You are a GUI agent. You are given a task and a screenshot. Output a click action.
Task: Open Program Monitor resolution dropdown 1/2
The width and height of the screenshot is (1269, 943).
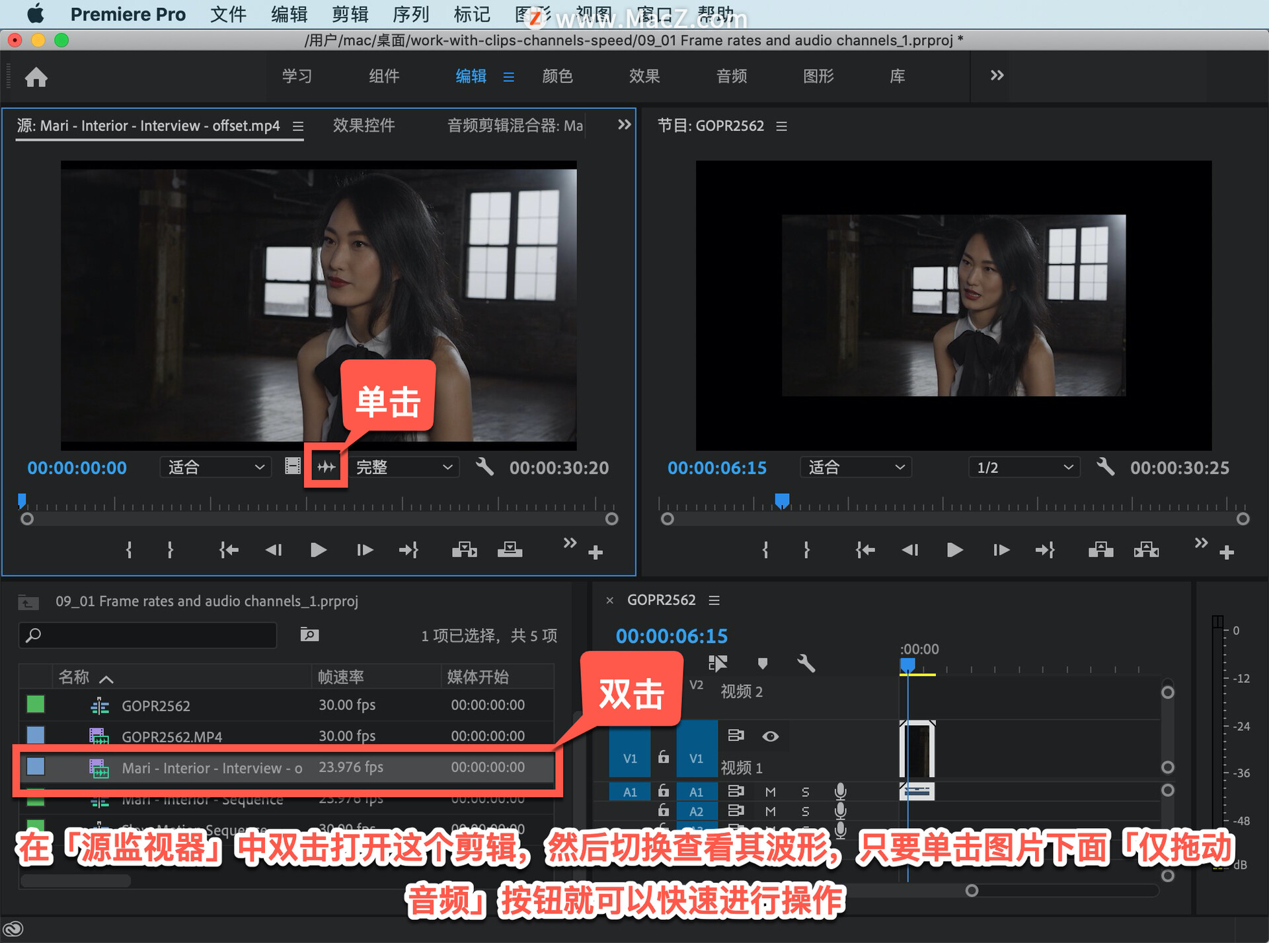tap(1023, 468)
